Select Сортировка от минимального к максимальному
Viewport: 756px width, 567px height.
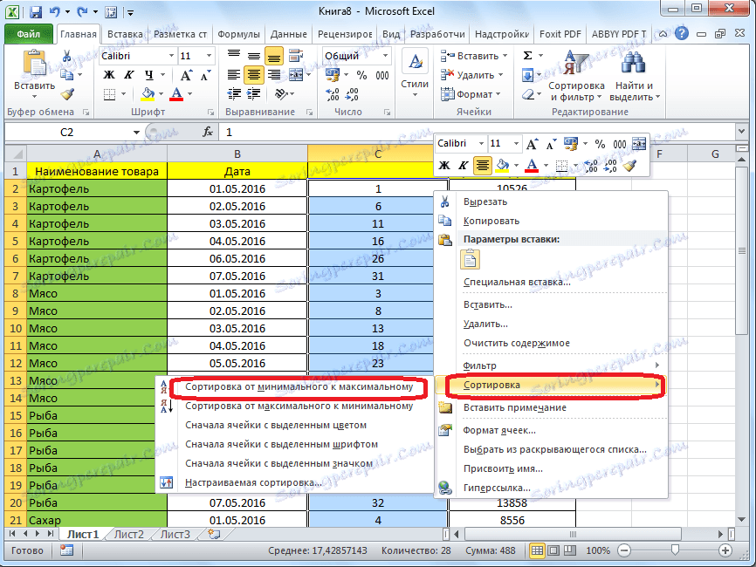[x=299, y=386]
